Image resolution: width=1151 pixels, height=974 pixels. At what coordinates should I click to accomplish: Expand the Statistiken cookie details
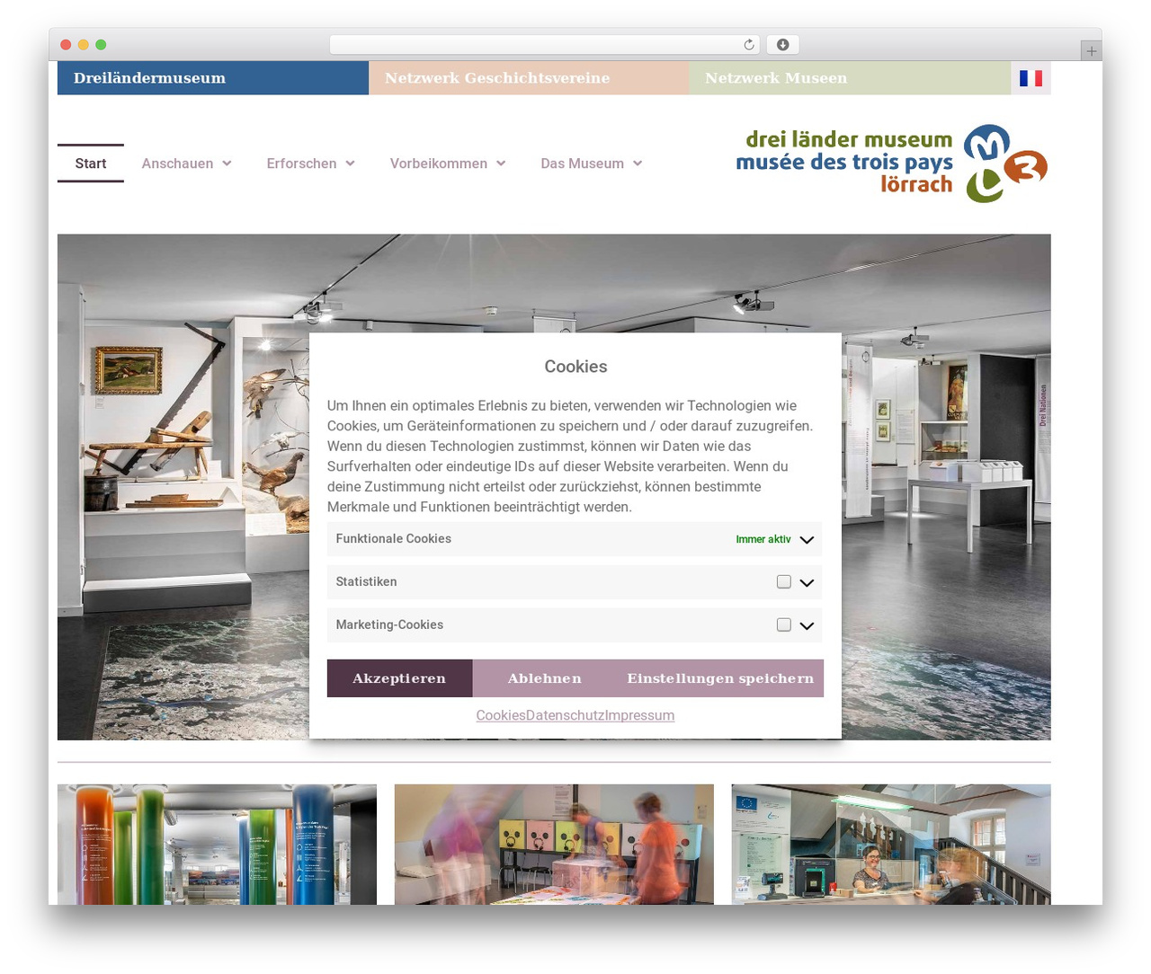[x=807, y=583]
